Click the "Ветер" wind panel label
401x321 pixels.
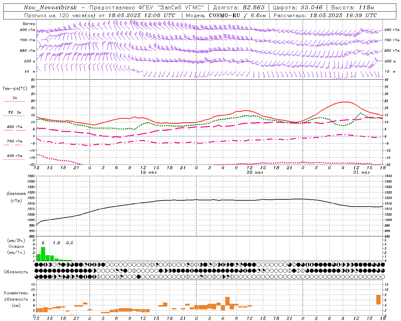point(29,24)
